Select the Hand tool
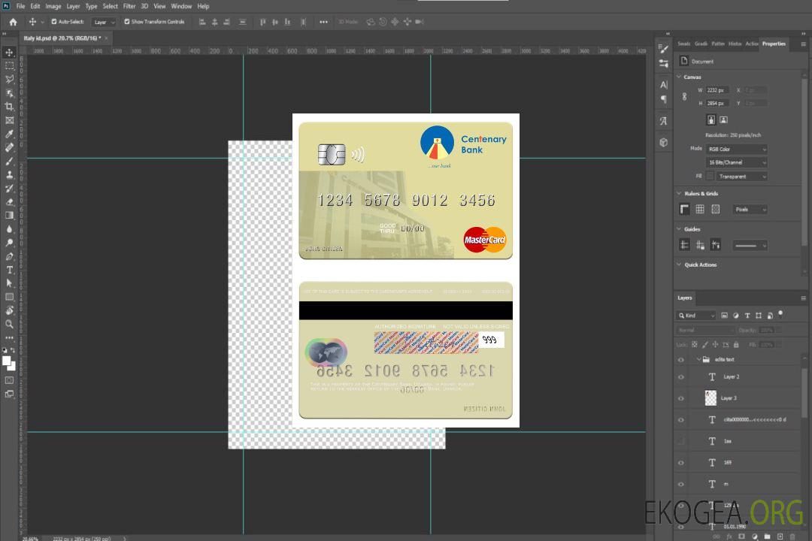 click(9, 310)
